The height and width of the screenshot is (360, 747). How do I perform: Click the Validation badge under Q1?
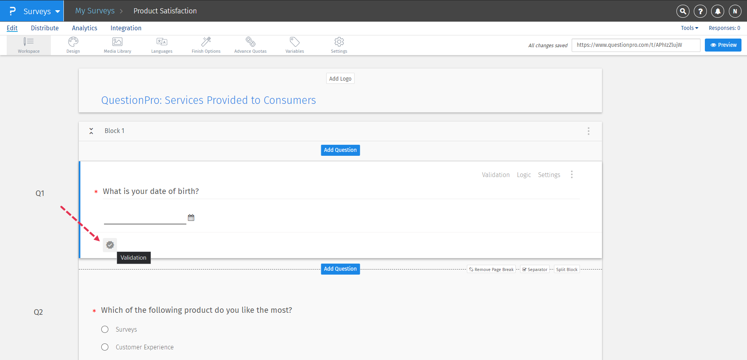tap(110, 245)
